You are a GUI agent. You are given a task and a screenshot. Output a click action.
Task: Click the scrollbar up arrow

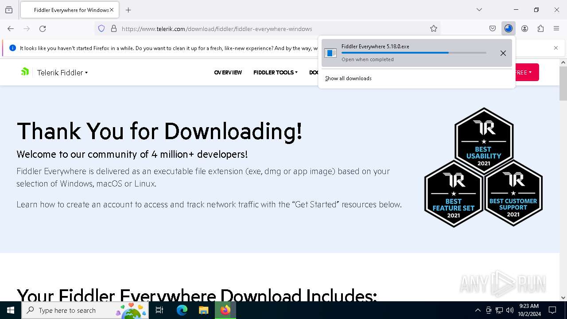(563, 62)
